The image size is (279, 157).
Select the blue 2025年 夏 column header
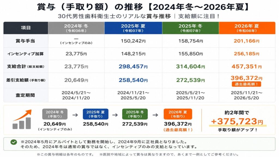pos(133,28)
